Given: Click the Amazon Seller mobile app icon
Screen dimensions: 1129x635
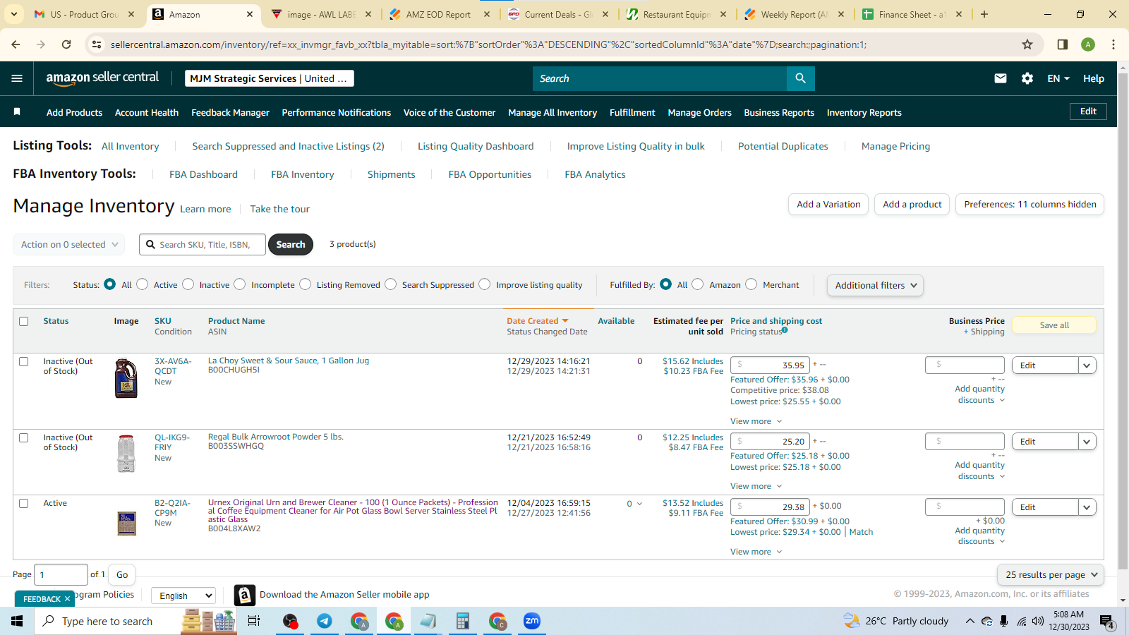Looking at the screenshot, I should point(244,595).
